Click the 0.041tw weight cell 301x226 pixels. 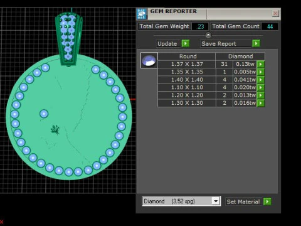click(245, 80)
